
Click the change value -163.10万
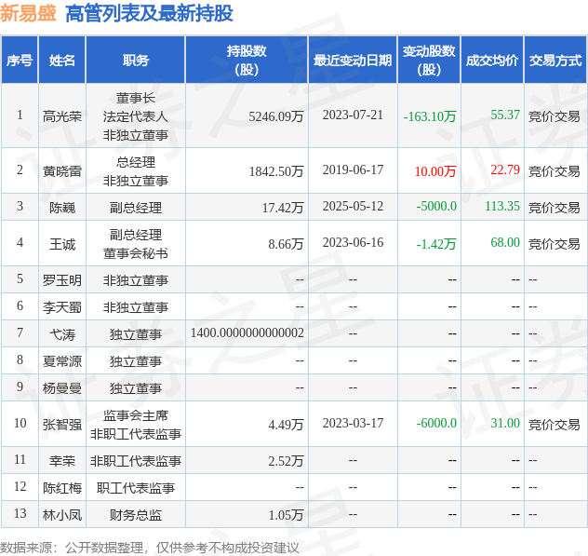pyautogui.click(x=430, y=116)
